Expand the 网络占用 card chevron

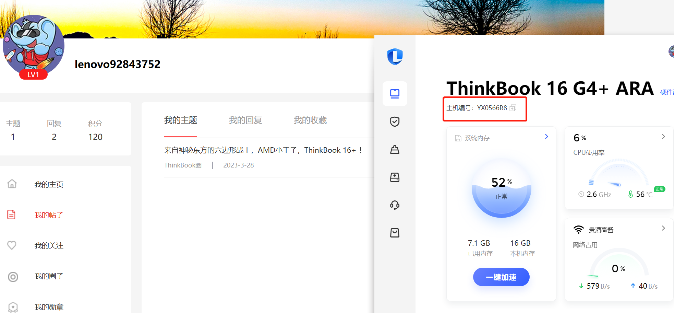point(663,228)
